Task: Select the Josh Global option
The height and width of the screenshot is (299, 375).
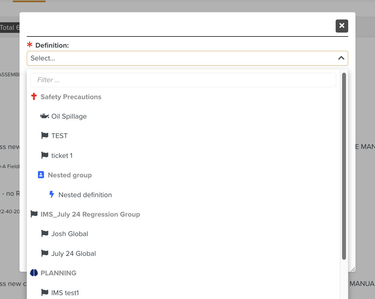Action: (70, 234)
